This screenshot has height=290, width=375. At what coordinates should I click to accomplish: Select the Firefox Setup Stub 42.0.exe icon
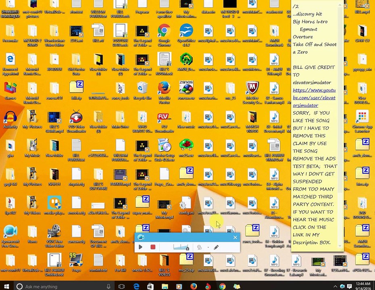164,150
